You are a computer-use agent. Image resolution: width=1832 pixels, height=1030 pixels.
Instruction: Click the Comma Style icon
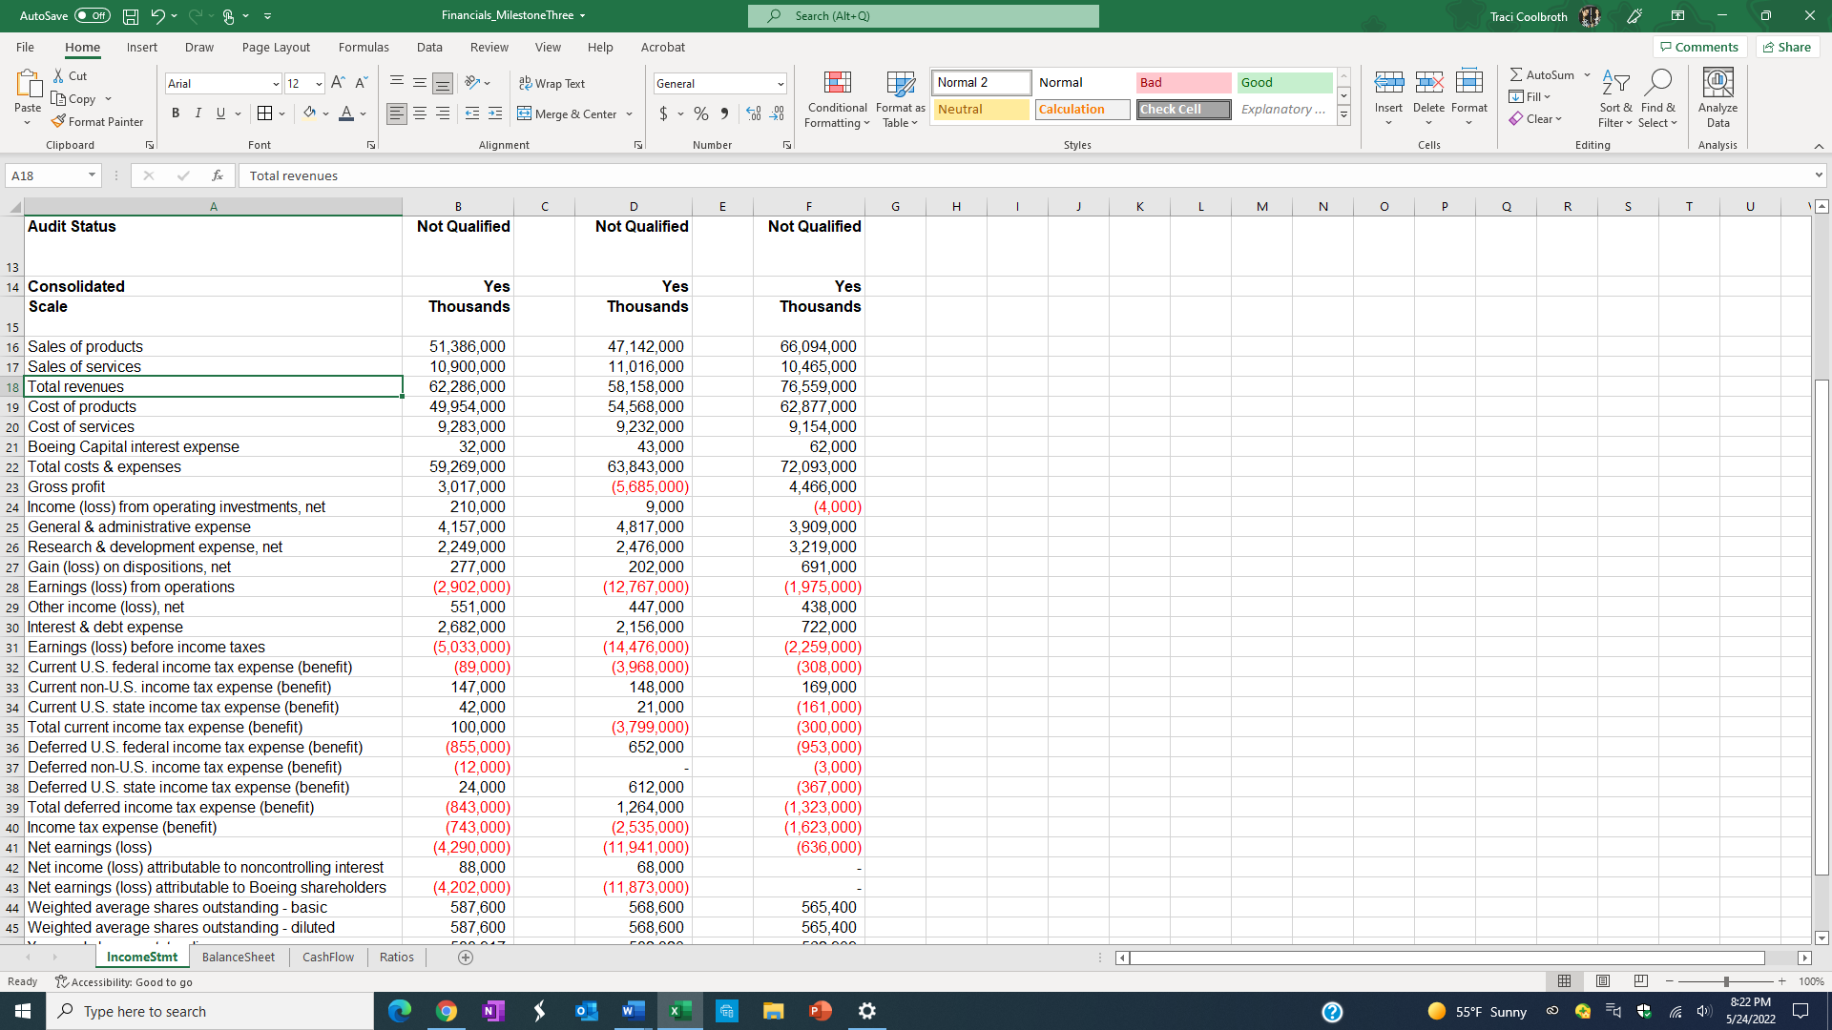pyautogui.click(x=724, y=113)
